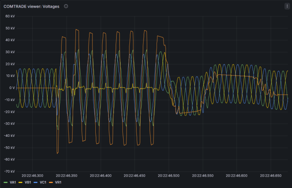Open the panel info tooltip icon
The width and height of the screenshot is (292, 188).
66,6
